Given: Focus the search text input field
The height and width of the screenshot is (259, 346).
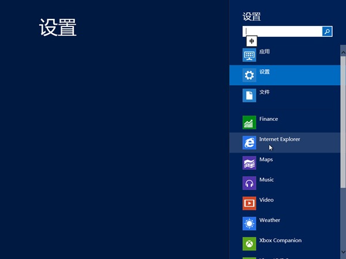Looking at the screenshot, I should (x=282, y=32).
